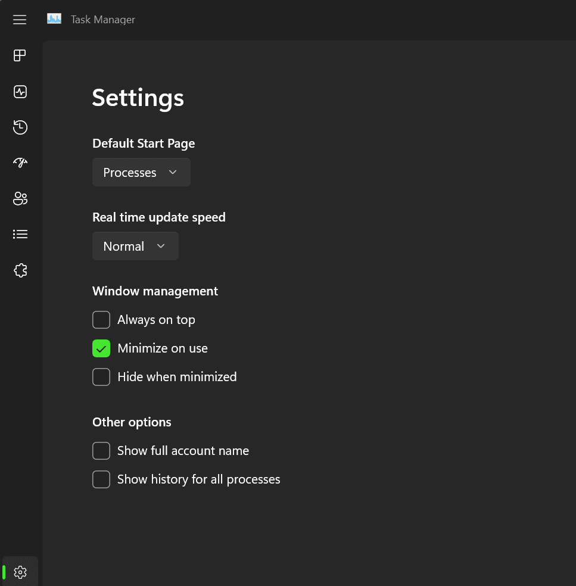
Task: Open the Performance page icon
Action: pos(20,92)
